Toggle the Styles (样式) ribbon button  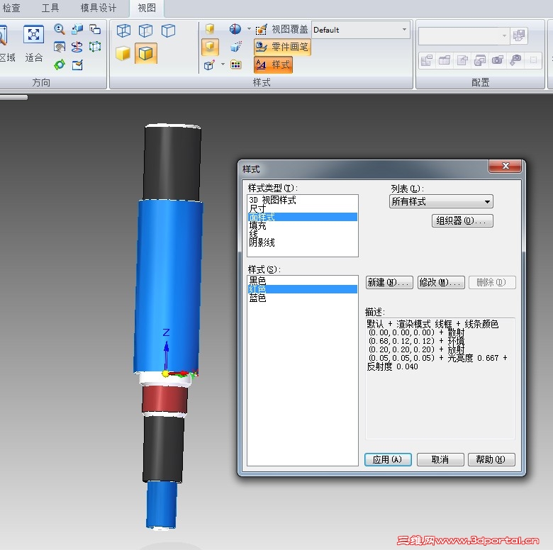tap(273, 65)
